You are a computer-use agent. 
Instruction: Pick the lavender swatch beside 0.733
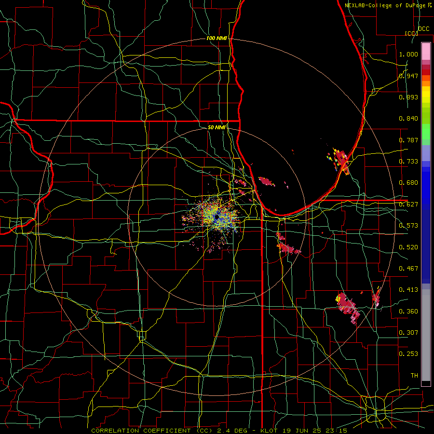tap(426, 153)
